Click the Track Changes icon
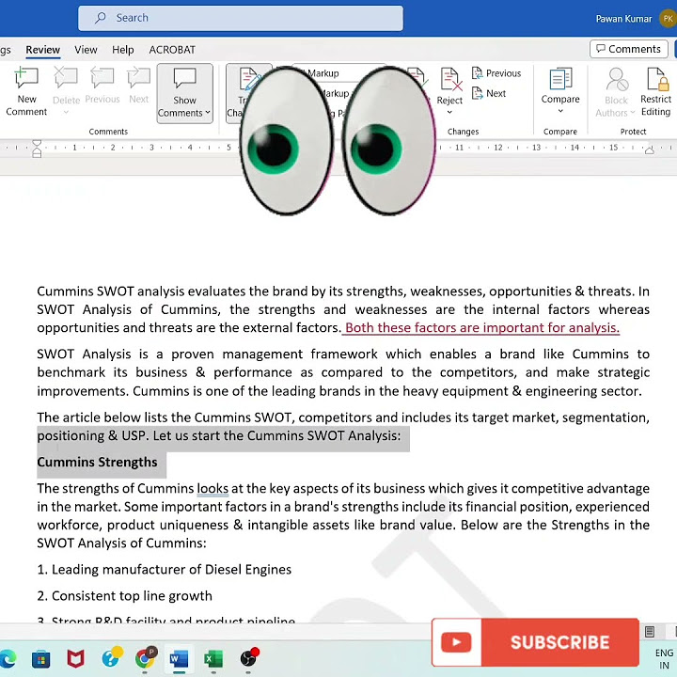 pyautogui.click(x=249, y=79)
